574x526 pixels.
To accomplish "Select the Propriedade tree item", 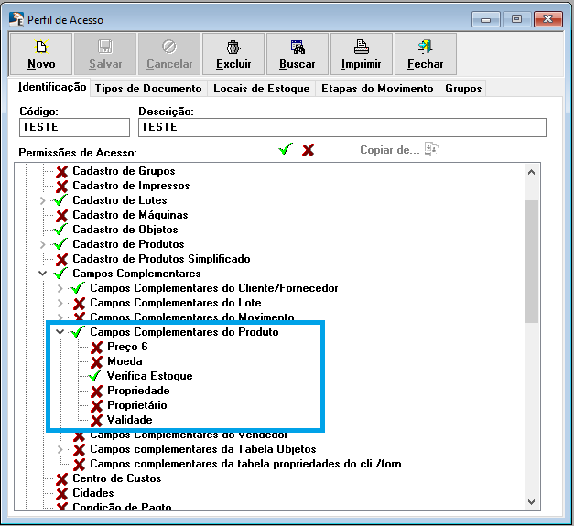I will [137, 391].
